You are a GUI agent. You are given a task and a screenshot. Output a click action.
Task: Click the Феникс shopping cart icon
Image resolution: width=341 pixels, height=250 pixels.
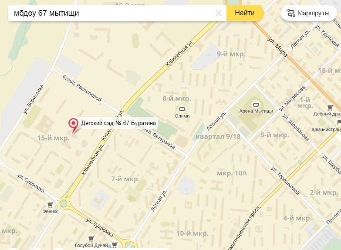pyautogui.click(x=50, y=205)
